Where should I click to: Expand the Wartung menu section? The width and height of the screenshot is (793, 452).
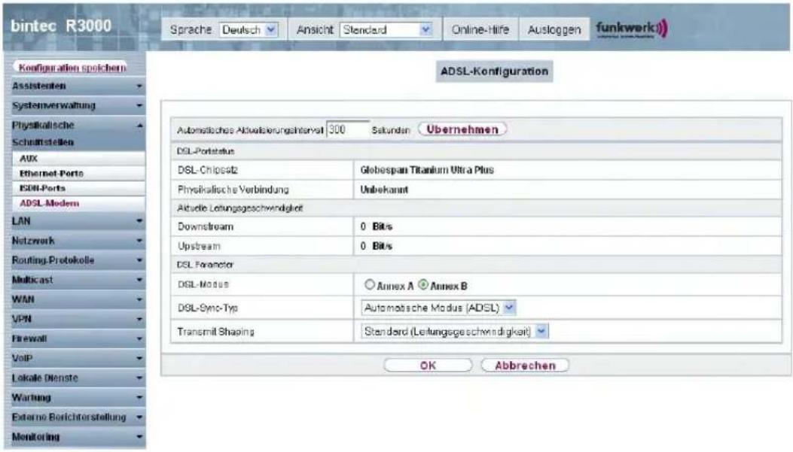coord(78,397)
